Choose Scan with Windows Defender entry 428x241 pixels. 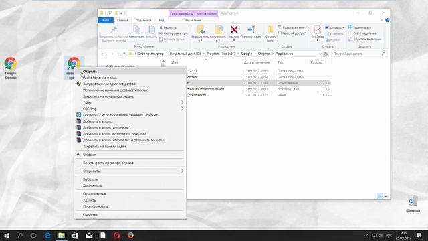tap(130, 115)
